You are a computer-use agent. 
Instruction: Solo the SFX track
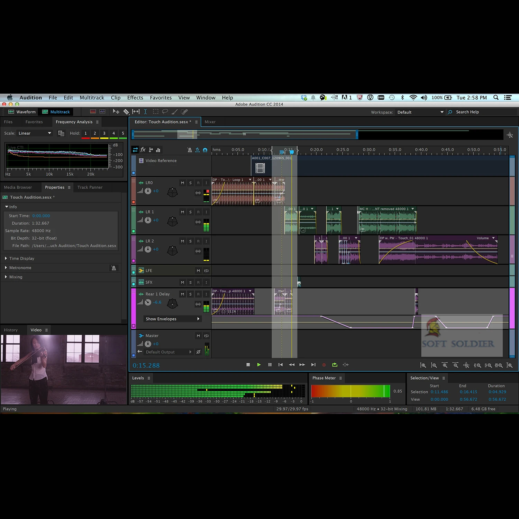(190, 282)
